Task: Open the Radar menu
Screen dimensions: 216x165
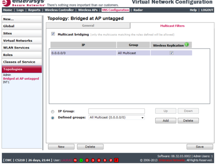Action: [x=138, y=10]
